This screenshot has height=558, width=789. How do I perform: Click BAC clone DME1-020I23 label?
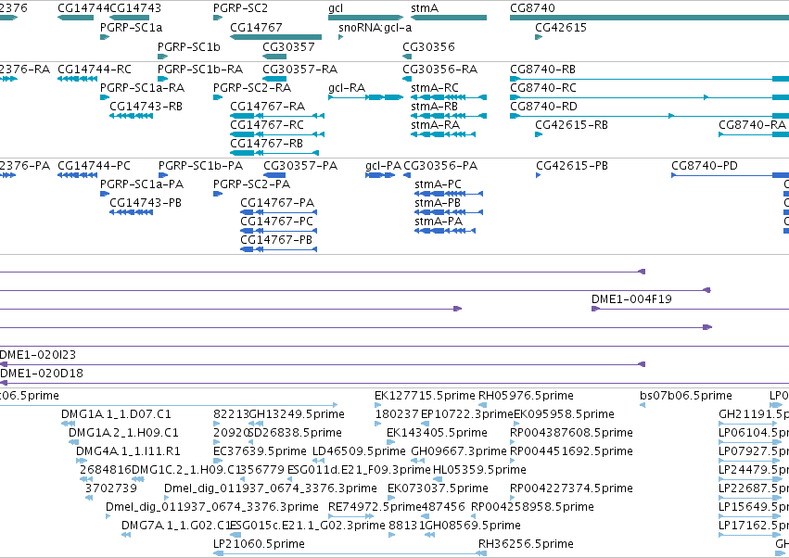tap(38, 355)
